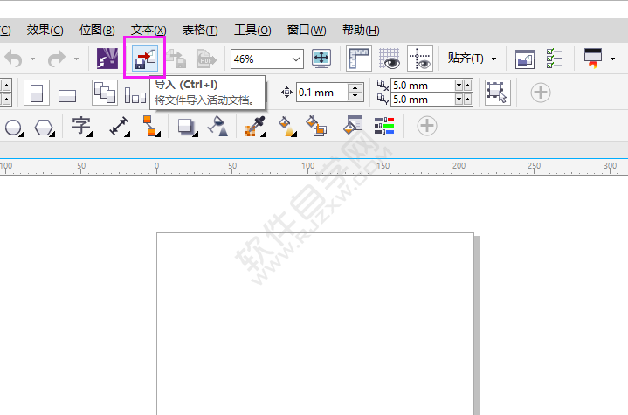628x415 pixels.
Task: Open the options checklist icon
Action: 555,59
